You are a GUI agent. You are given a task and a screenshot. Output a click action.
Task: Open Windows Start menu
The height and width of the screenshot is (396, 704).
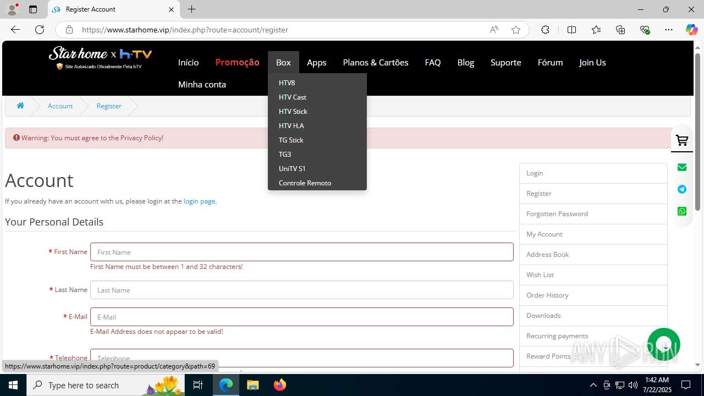coord(13,385)
